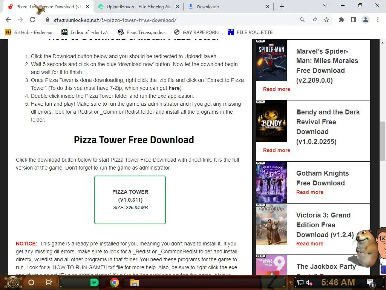The image size is (386, 290).
Task: Close the Pizza Tower tab
Action: 87,7
